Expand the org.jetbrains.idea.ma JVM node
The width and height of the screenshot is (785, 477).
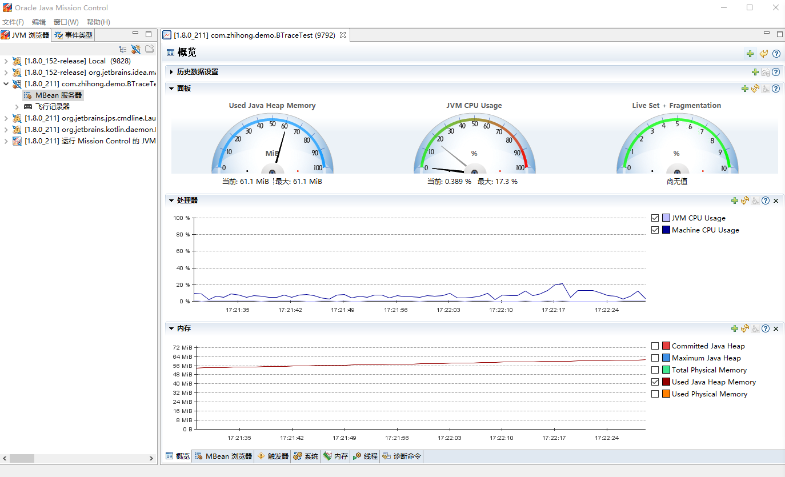(x=6, y=73)
